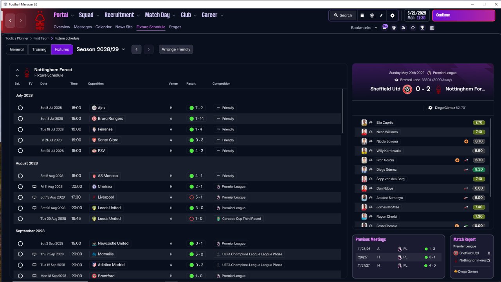
Task: Switch to the Training tab
Action: coord(39,49)
